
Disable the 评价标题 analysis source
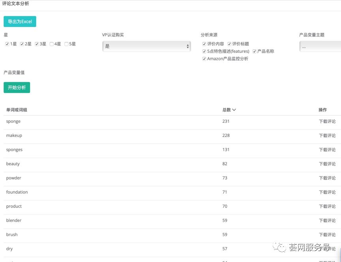click(229, 44)
